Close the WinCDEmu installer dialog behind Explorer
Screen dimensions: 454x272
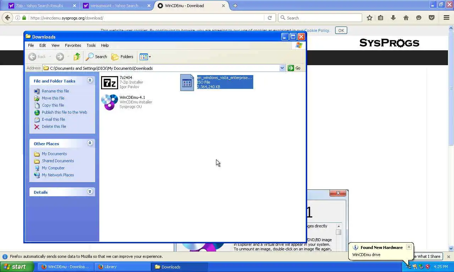pyautogui.click(x=338, y=193)
